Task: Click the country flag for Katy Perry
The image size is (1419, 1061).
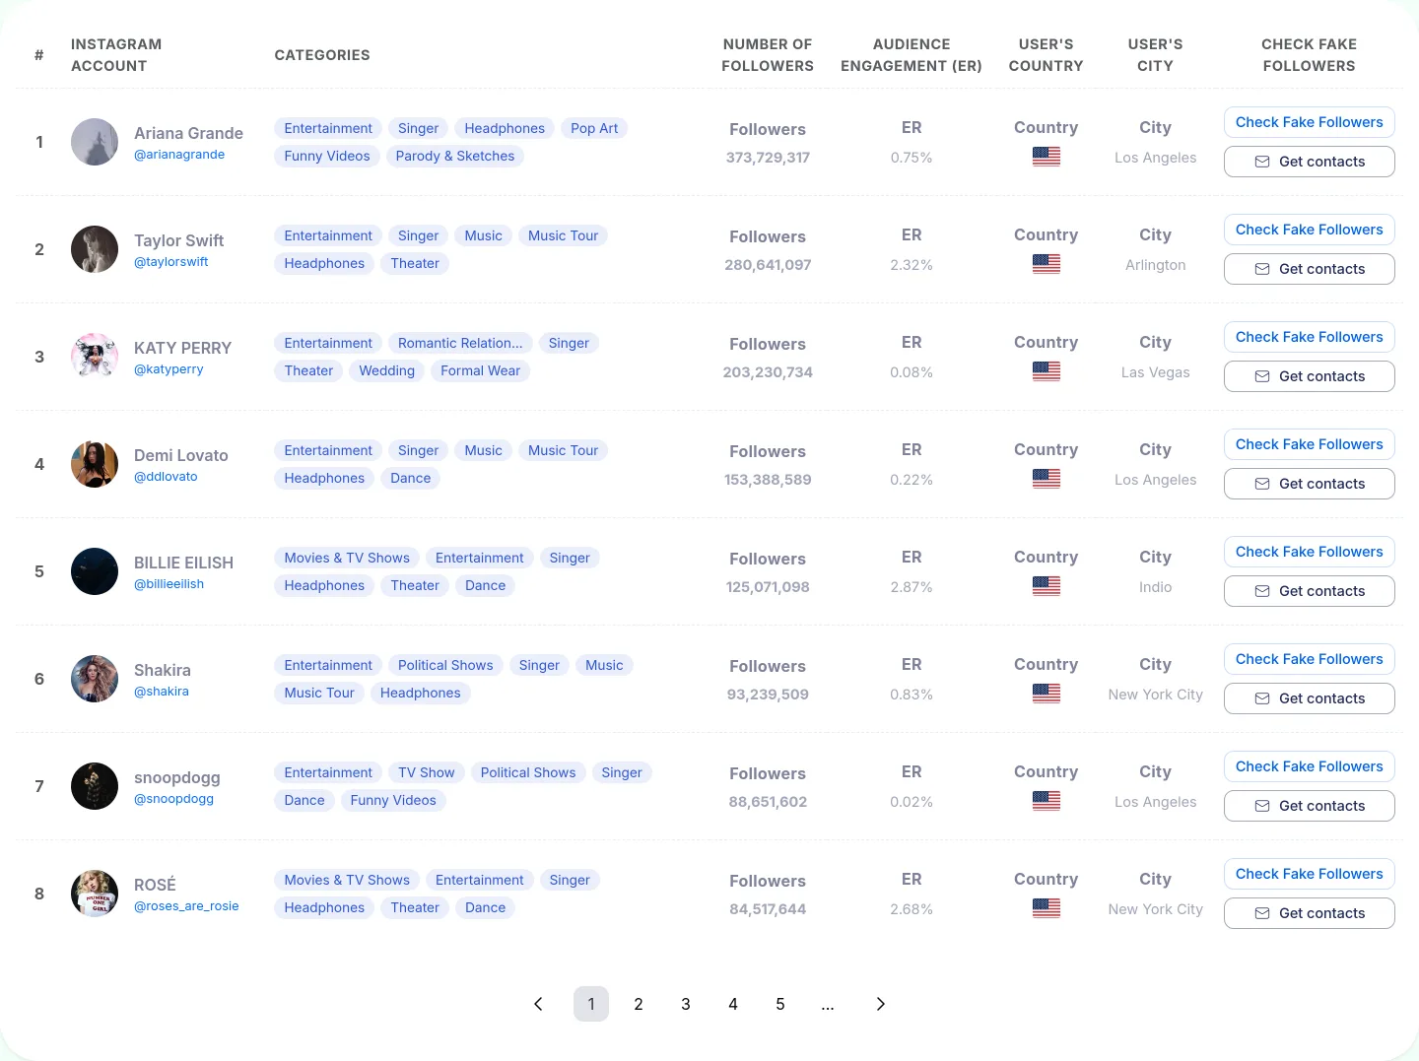Action: coord(1047,371)
